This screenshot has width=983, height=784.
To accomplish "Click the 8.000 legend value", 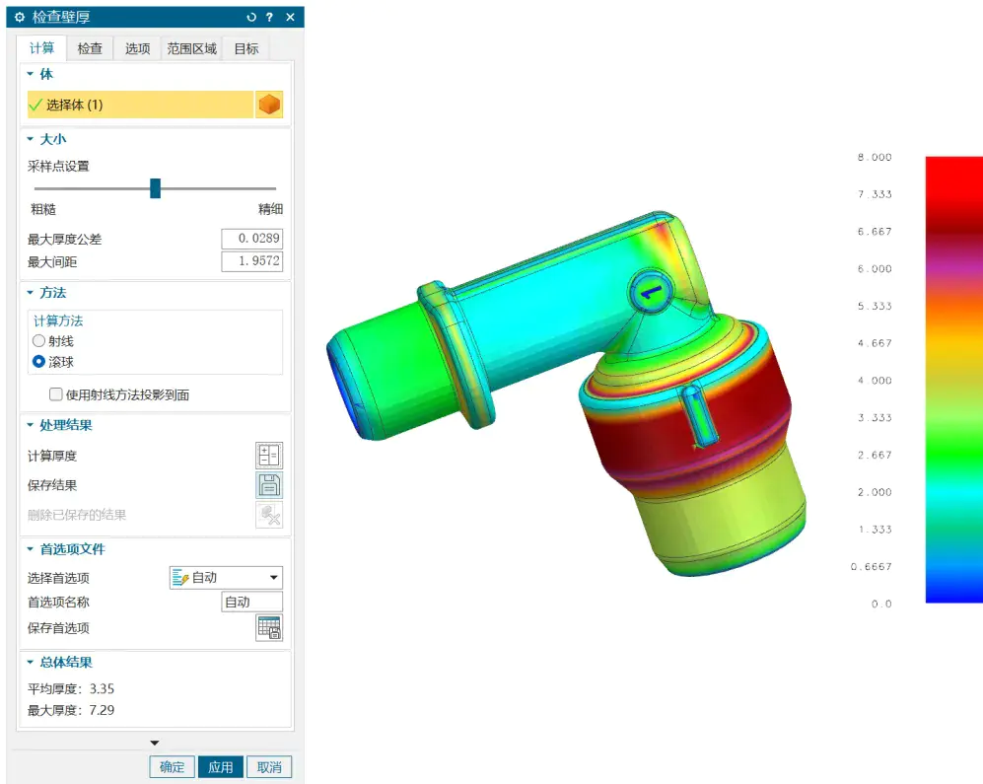I will point(875,157).
